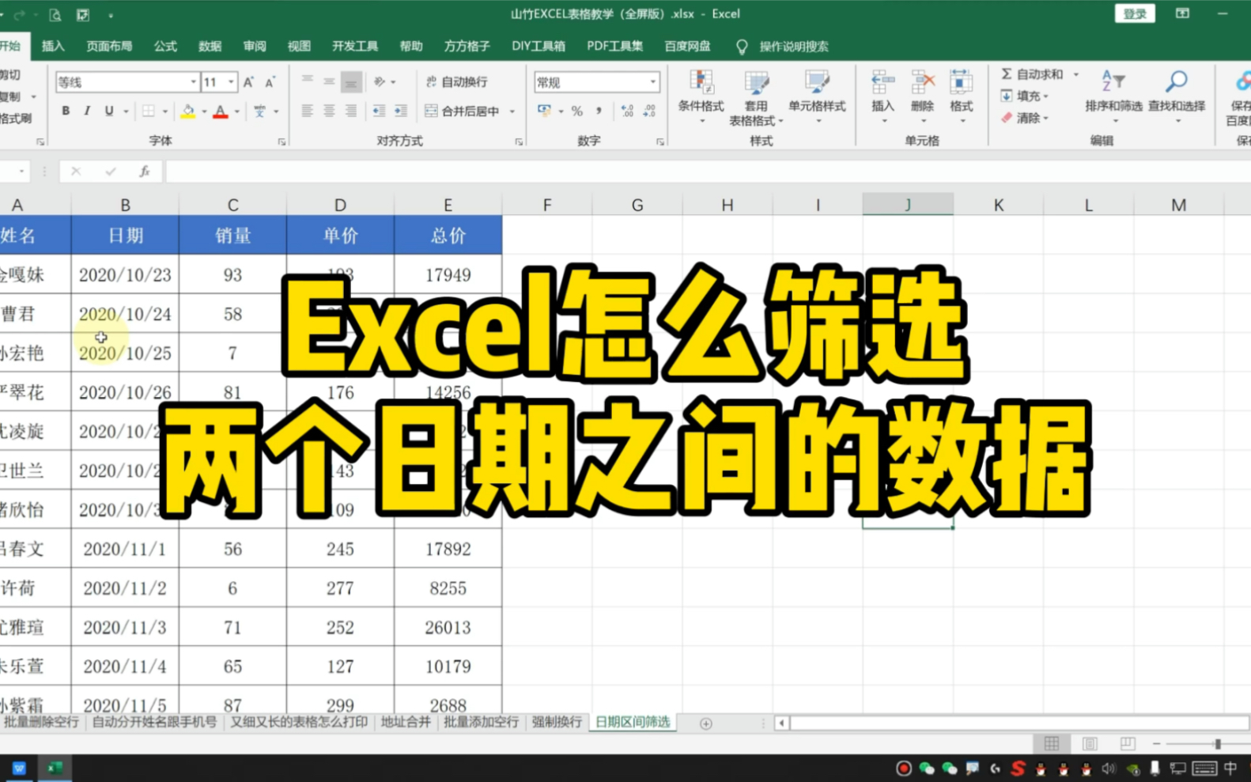Open the 公式 ribbon tab
Viewport: 1251px width, 782px height.
click(165, 46)
